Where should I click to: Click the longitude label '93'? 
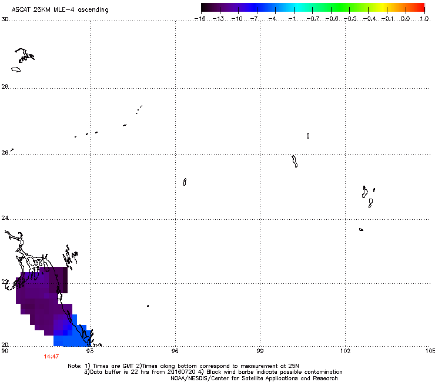(x=90, y=351)
